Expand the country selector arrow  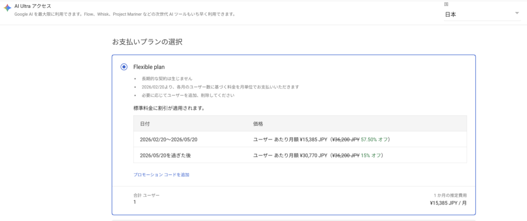pyautogui.click(x=516, y=13)
